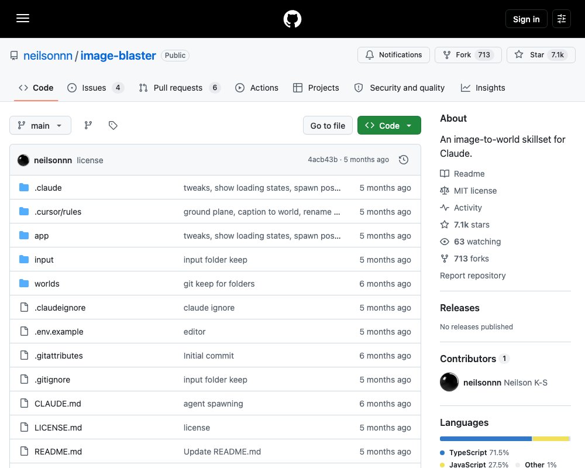Open the 713 forks link in About
The height and width of the screenshot is (468, 585).
(x=471, y=258)
